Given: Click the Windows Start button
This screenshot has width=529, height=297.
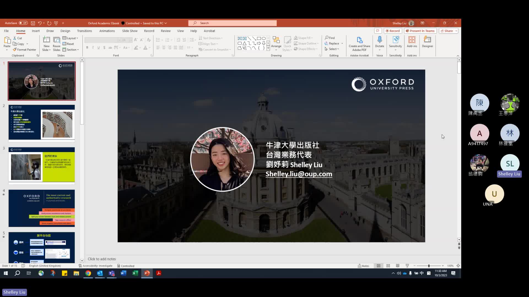Looking at the screenshot, I should click(6, 273).
